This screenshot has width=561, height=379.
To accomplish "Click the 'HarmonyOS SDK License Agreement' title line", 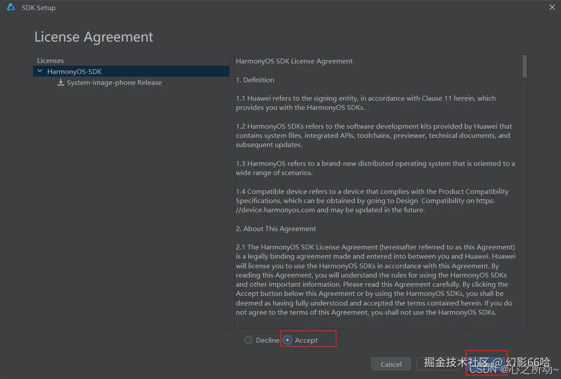I will 294,61.
